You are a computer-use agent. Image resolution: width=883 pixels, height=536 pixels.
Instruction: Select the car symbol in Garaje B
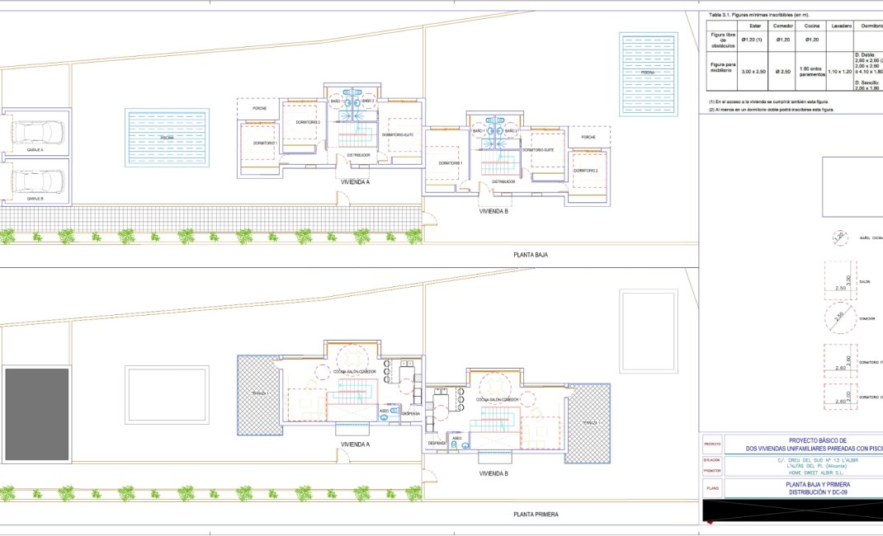coord(38,181)
